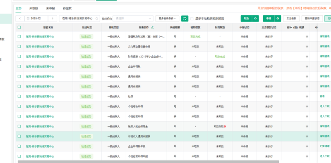This screenshot has width=331, height=163.
Task: Click the 三方缴款 button
Action: (291, 19)
